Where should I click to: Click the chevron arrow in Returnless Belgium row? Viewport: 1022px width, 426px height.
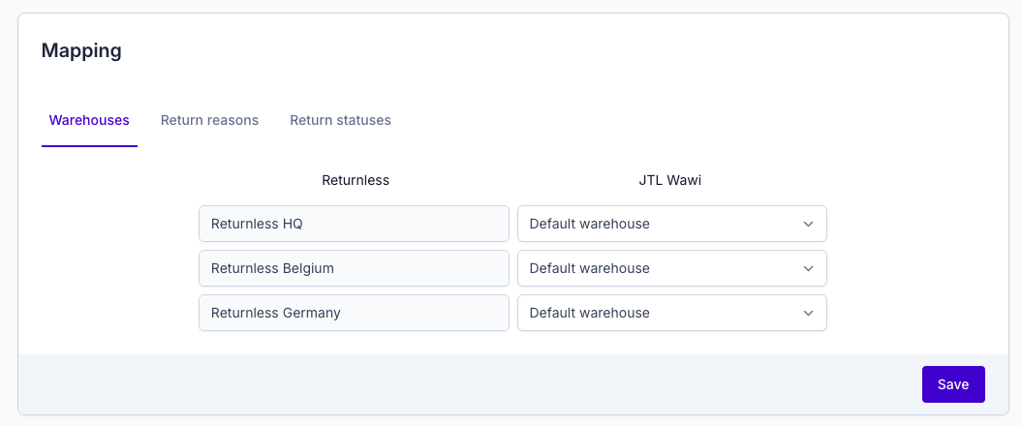(808, 268)
